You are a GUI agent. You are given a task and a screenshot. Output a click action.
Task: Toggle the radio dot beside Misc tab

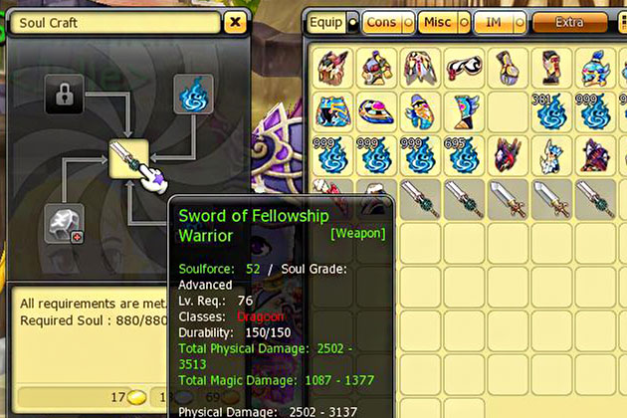(x=464, y=23)
